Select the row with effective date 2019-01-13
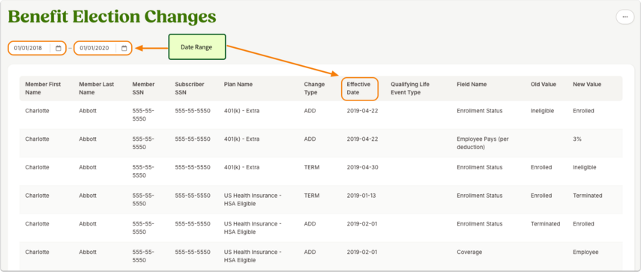The height and width of the screenshot is (272, 641). click(x=321, y=200)
